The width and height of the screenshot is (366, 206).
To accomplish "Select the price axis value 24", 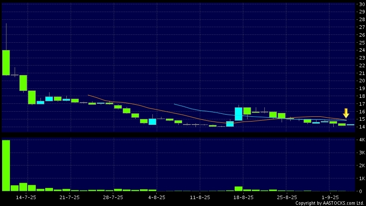I will 362,50.
